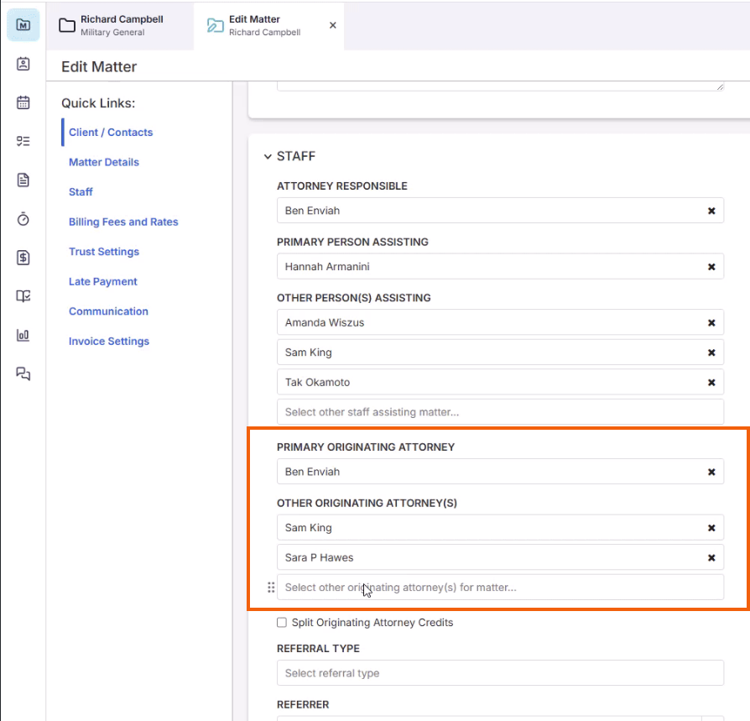Jump to Trust Settings quick link

click(104, 252)
